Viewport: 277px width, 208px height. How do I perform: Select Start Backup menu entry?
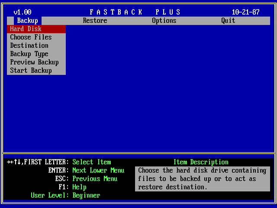tap(36, 71)
